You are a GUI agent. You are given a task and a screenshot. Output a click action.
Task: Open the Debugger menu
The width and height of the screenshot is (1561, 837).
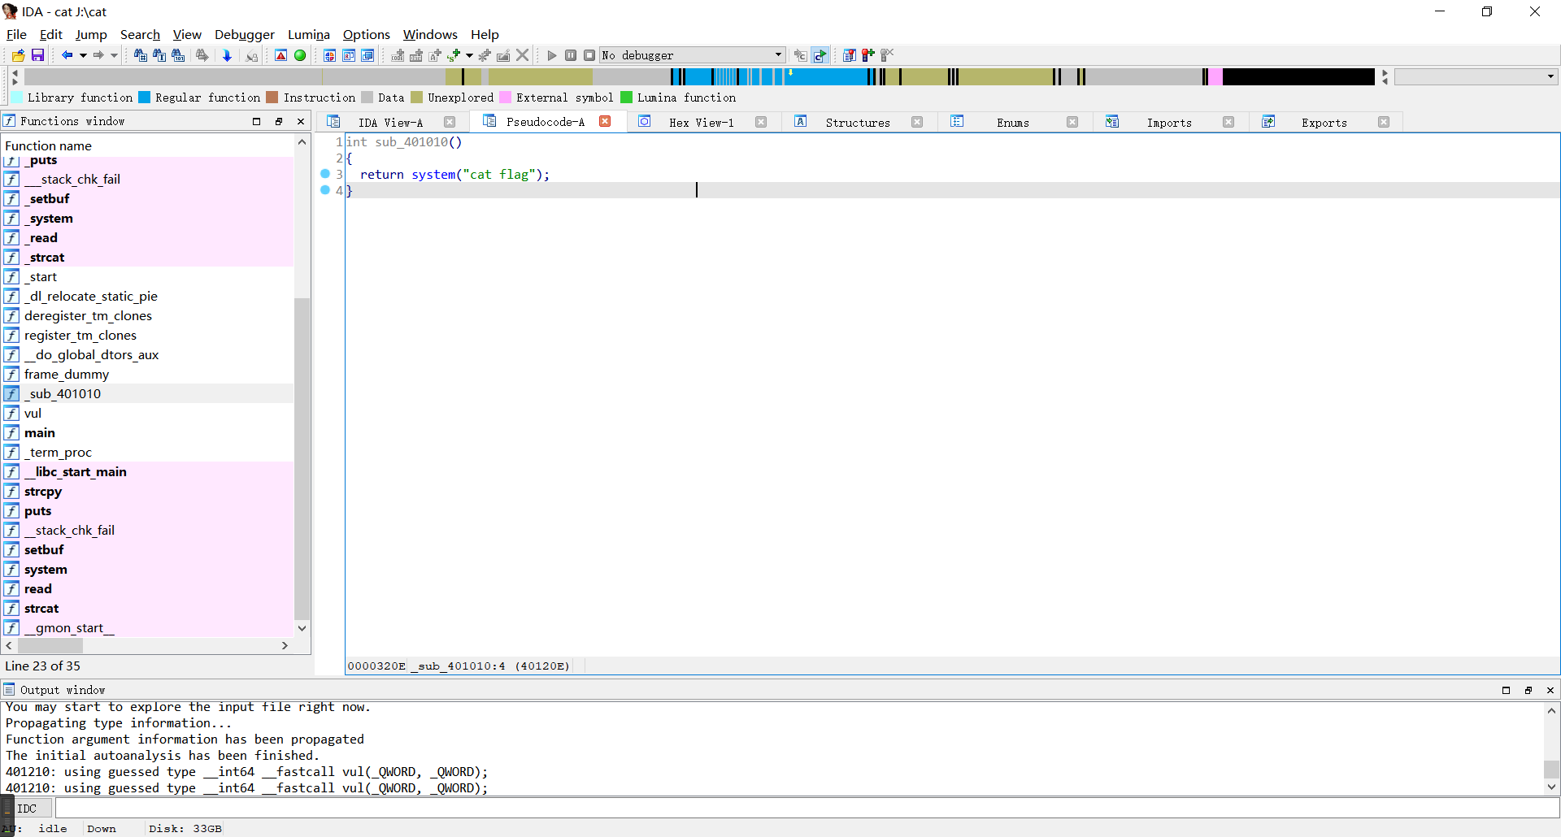pyautogui.click(x=244, y=34)
